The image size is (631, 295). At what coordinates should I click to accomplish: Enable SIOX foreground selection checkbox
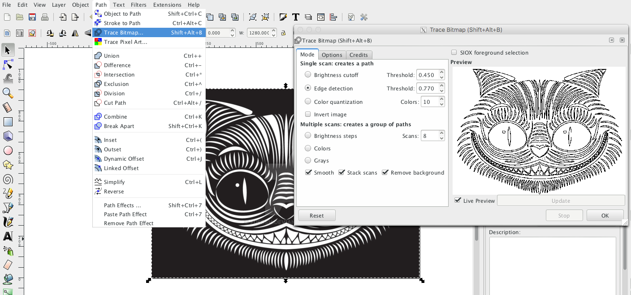pos(454,52)
